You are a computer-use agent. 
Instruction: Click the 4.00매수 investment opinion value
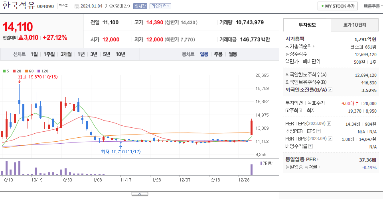(350, 103)
